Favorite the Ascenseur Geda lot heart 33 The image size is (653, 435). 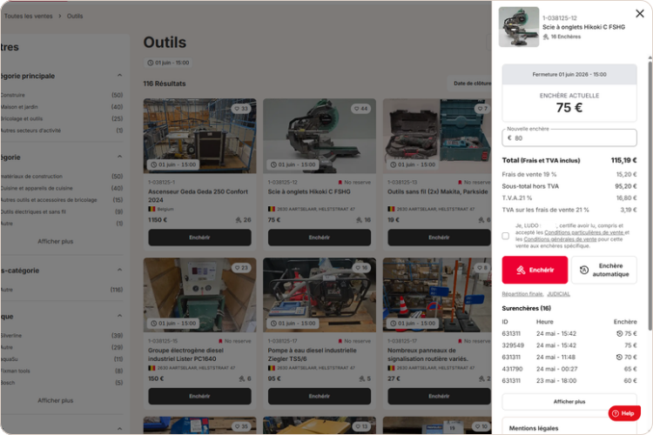click(x=240, y=109)
